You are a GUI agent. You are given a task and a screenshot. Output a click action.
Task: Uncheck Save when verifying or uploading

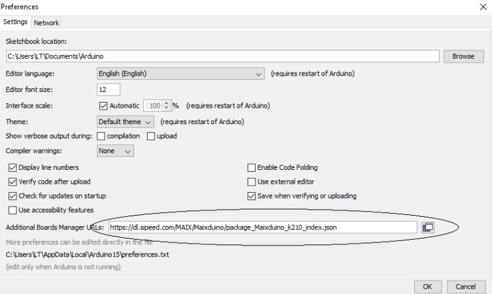252,196
